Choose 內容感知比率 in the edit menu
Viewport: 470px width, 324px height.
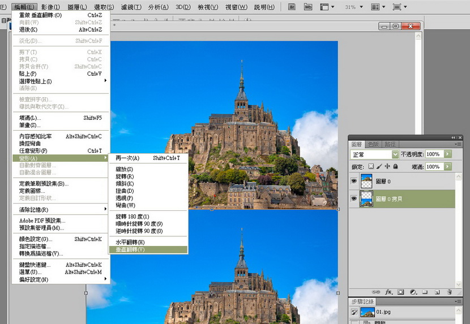click(x=61, y=136)
